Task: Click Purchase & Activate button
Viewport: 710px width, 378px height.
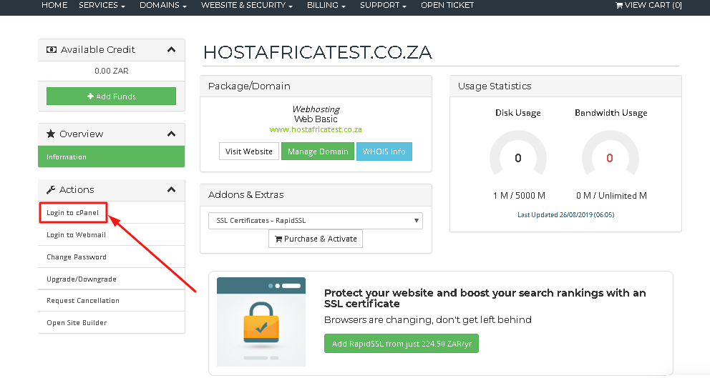Action: click(316, 239)
